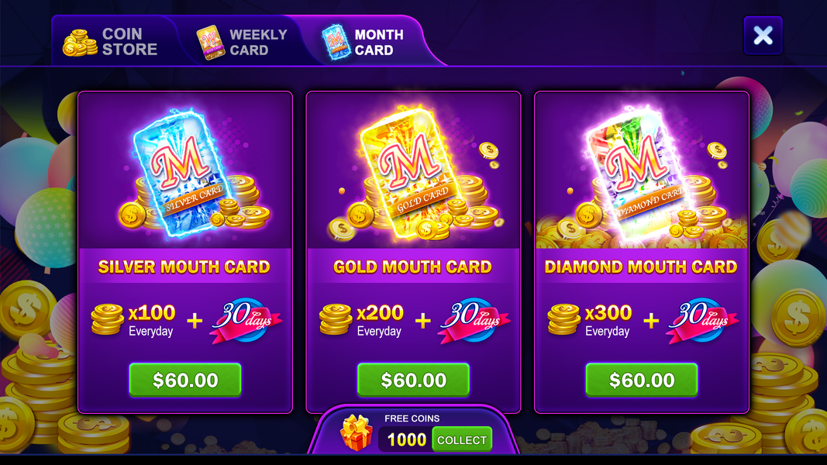Image resolution: width=827 pixels, height=465 pixels.
Task: Click the Diamond card image
Action: (638, 173)
